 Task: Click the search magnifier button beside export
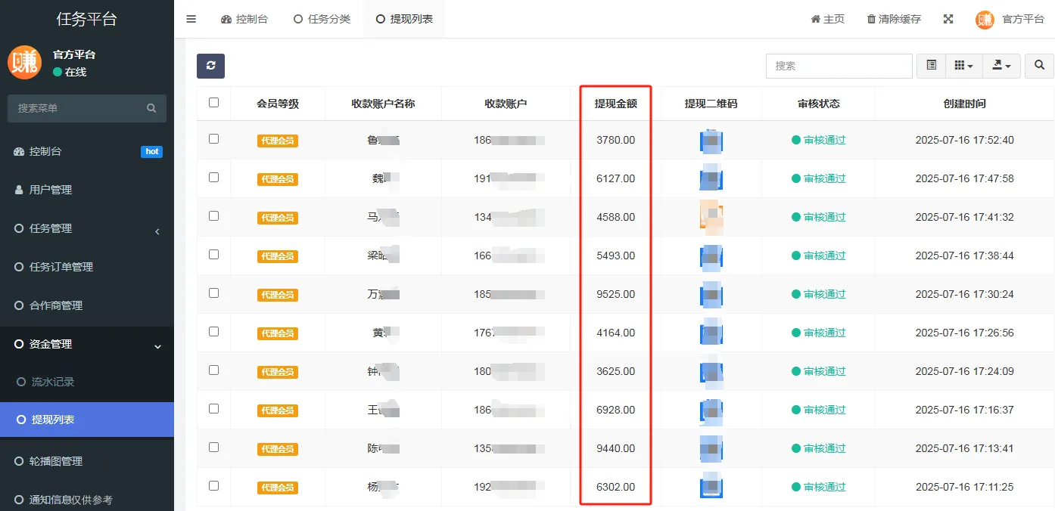coord(1039,66)
